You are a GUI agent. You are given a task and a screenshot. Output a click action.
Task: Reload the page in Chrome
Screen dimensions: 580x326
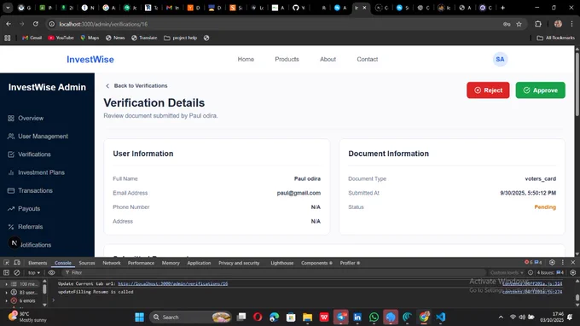point(36,24)
